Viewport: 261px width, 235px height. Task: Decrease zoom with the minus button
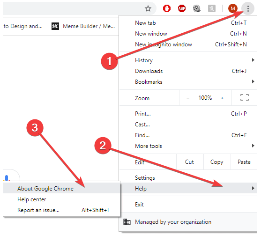188,98
